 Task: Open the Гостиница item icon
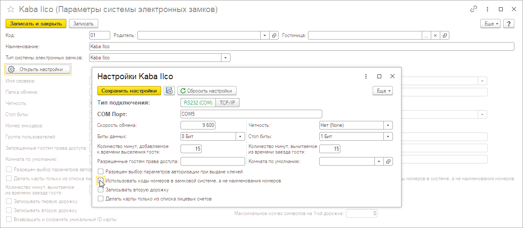coord(445,35)
